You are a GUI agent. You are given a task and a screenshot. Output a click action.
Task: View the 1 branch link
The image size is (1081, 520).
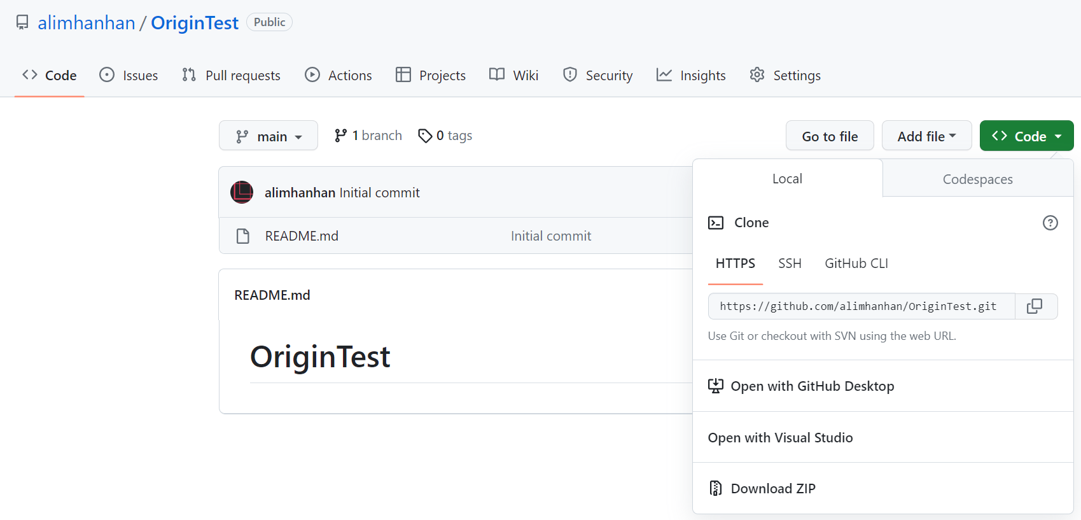[368, 136]
